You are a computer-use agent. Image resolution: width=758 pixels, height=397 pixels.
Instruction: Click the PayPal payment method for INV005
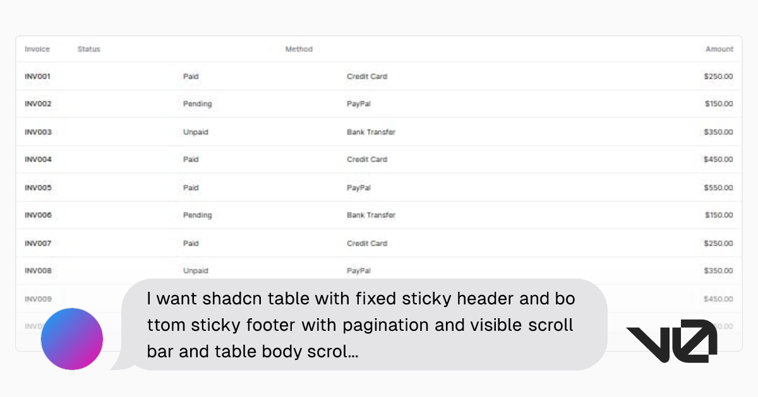click(x=358, y=187)
